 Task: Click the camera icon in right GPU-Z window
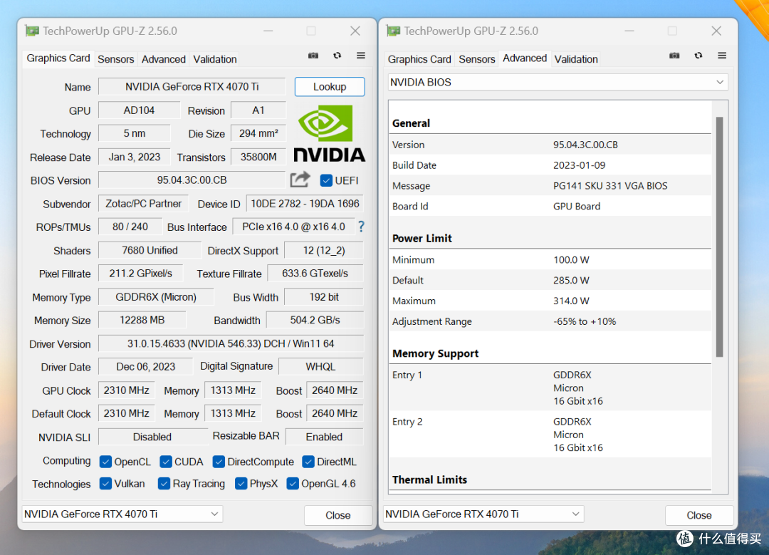click(674, 56)
